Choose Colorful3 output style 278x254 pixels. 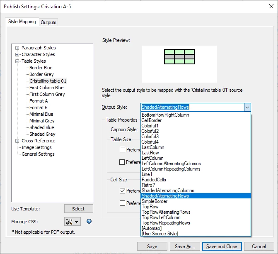pyautogui.click(x=196, y=137)
